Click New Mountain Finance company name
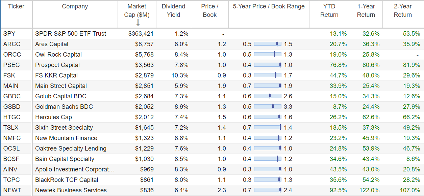 pyautogui.click(x=66, y=138)
